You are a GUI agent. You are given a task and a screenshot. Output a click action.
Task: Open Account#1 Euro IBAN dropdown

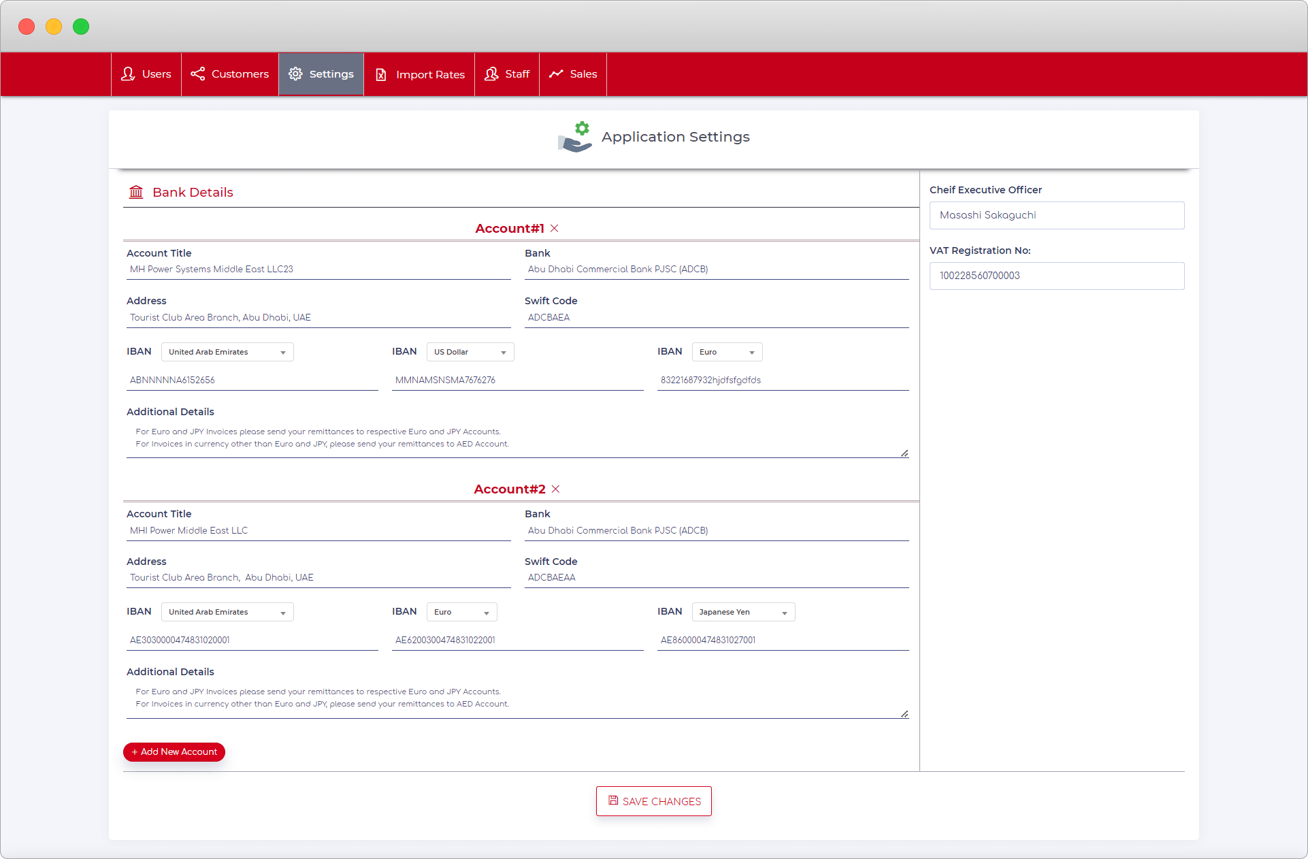[x=727, y=352]
